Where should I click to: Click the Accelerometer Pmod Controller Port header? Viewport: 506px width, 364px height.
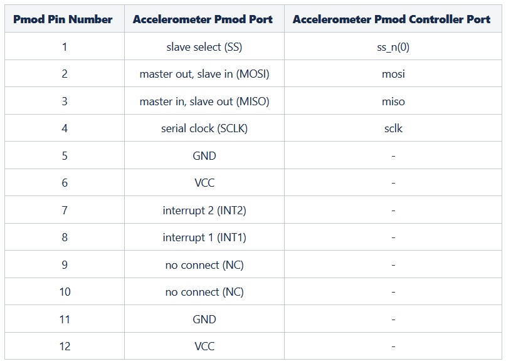[x=393, y=19]
